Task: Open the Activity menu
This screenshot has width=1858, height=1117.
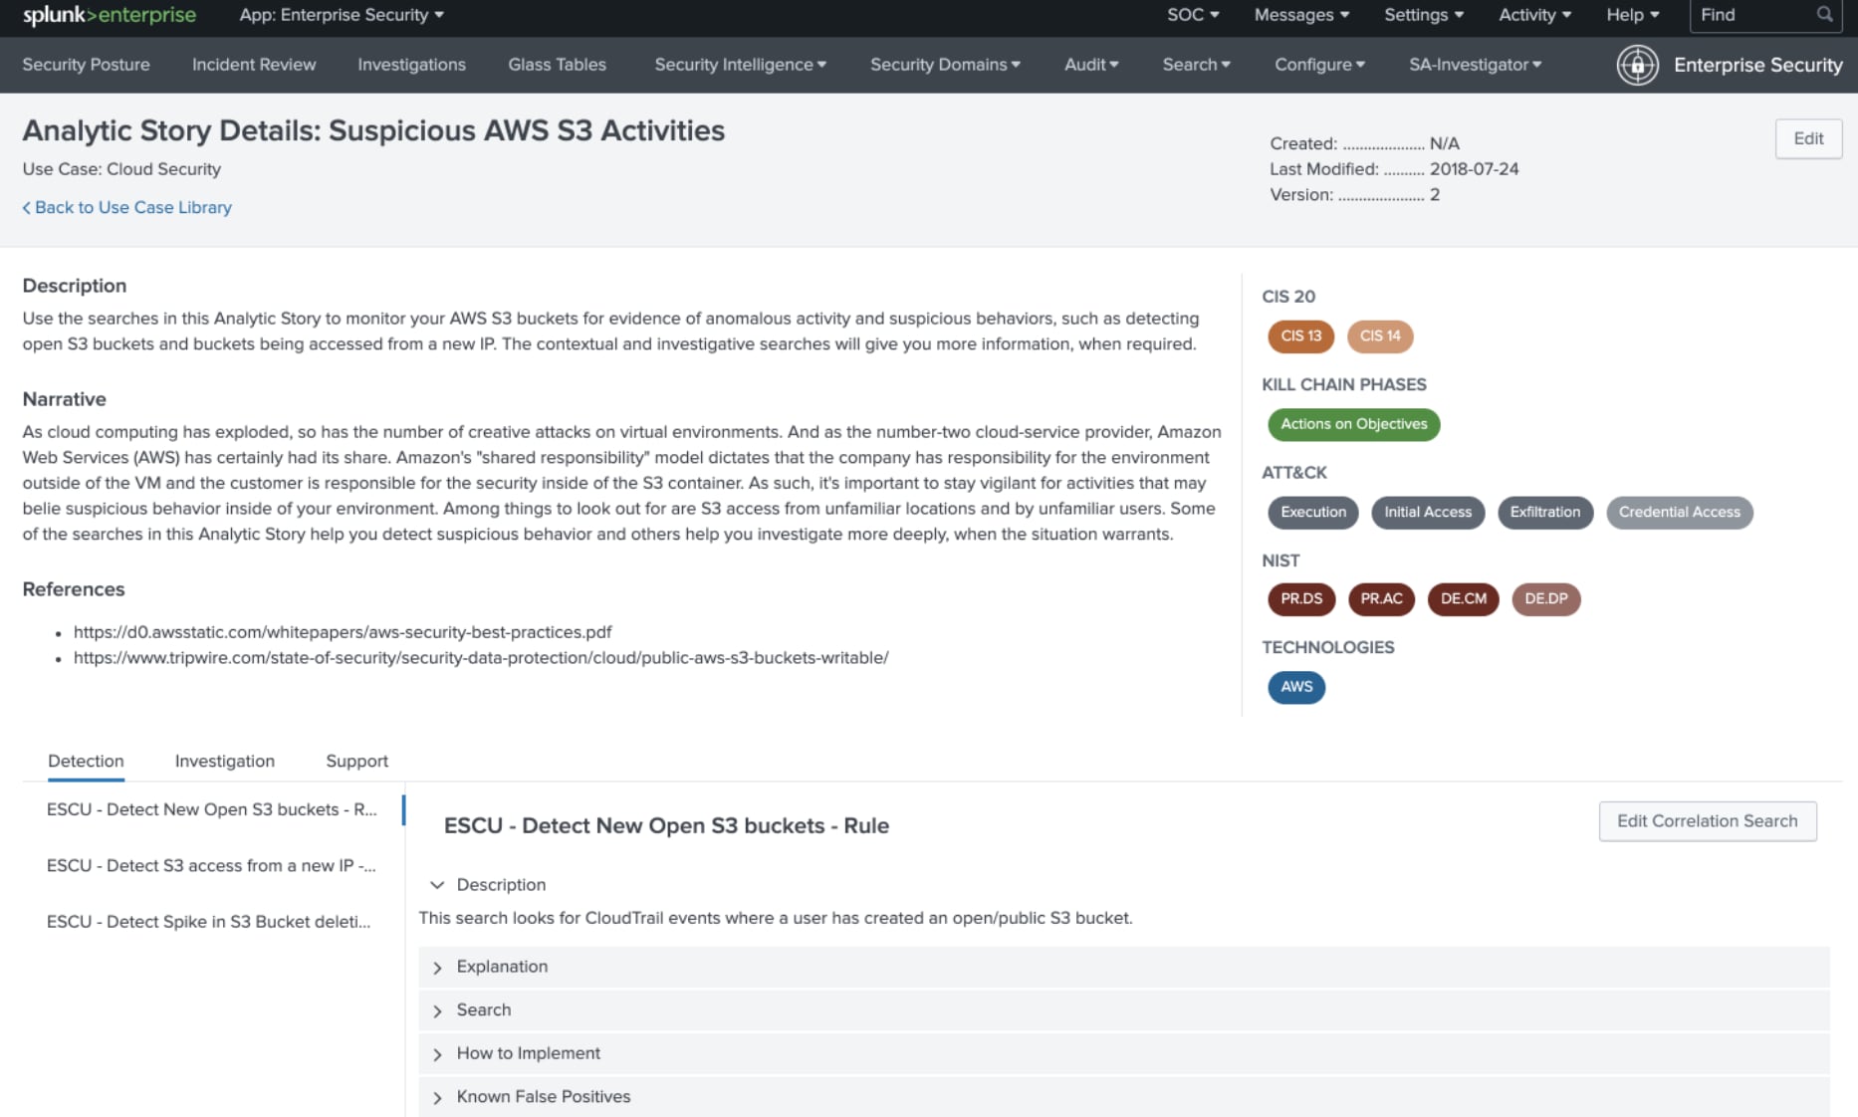Action: pos(1534,15)
